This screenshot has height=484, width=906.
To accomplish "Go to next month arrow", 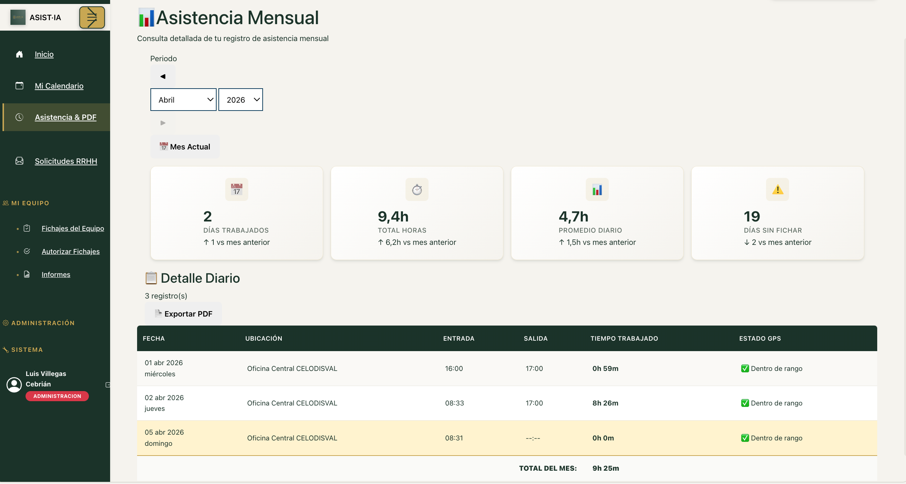I will [x=163, y=123].
